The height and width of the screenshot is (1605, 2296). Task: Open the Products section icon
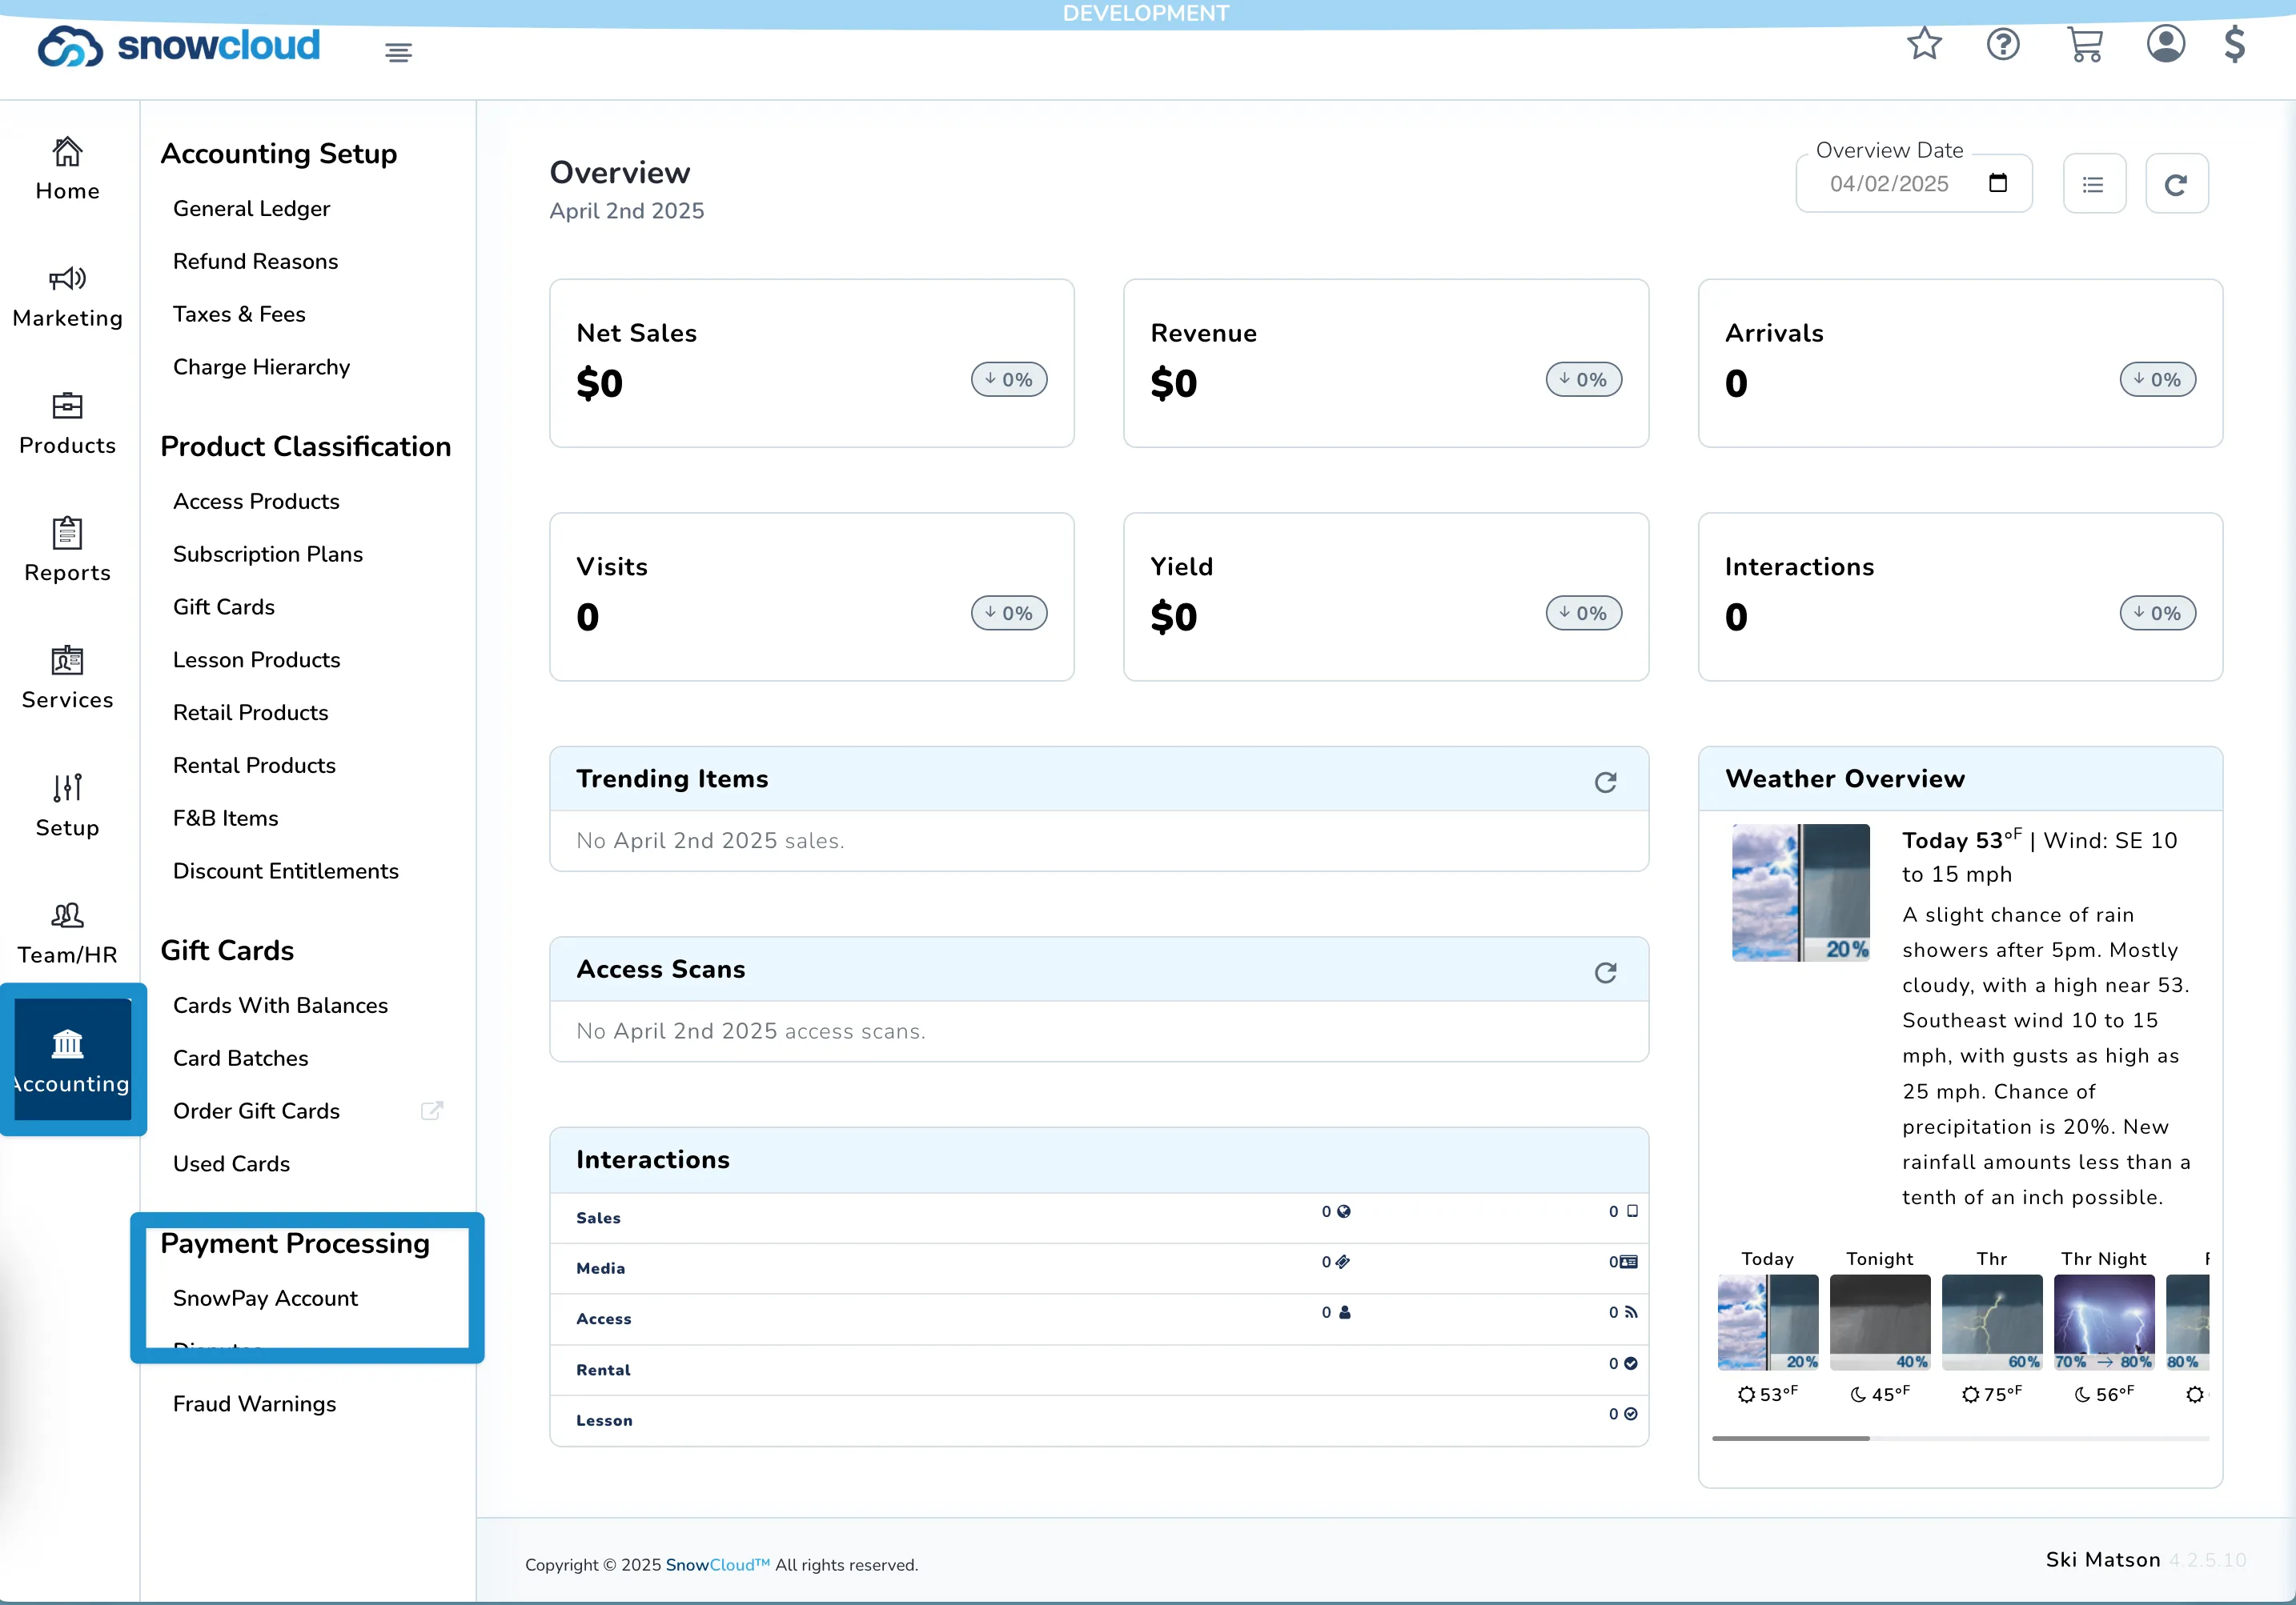click(x=67, y=406)
